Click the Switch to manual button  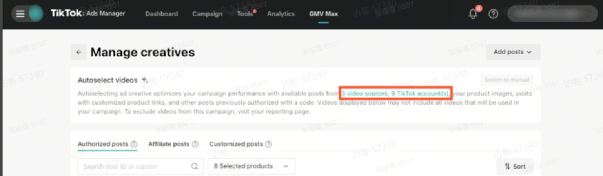click(506, 80)
